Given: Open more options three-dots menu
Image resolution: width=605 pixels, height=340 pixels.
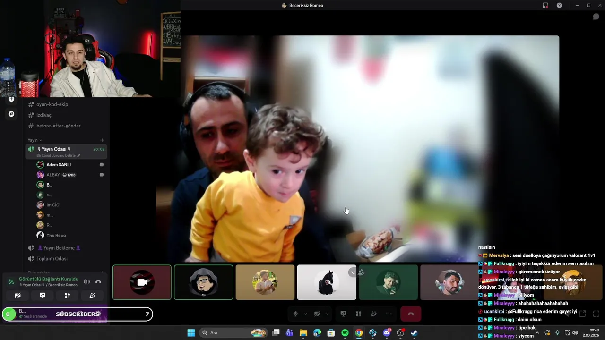Looking at the screenshot, I should pyautogui.click(x=389, y=314).
